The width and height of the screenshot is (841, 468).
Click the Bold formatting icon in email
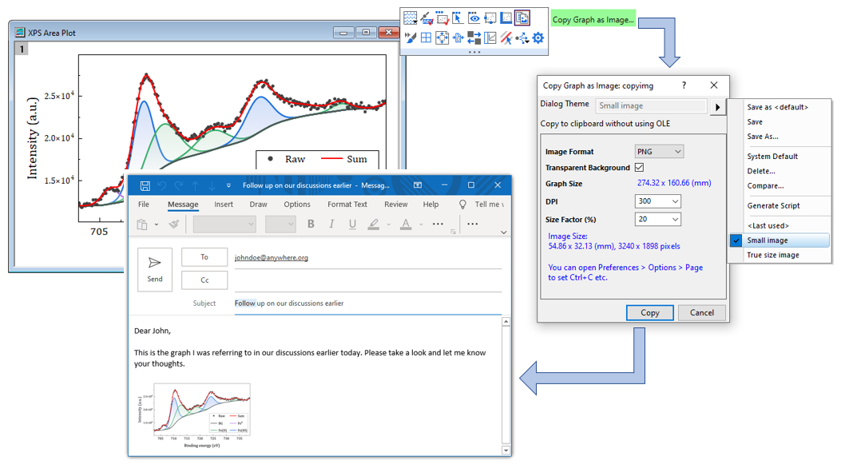[311, 224]
